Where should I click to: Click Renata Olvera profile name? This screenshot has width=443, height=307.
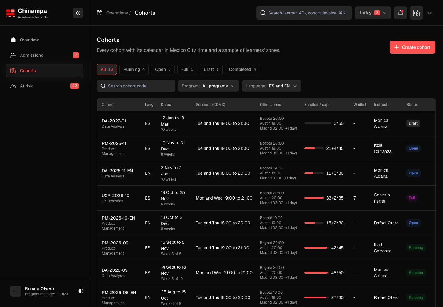coord(39,289)
